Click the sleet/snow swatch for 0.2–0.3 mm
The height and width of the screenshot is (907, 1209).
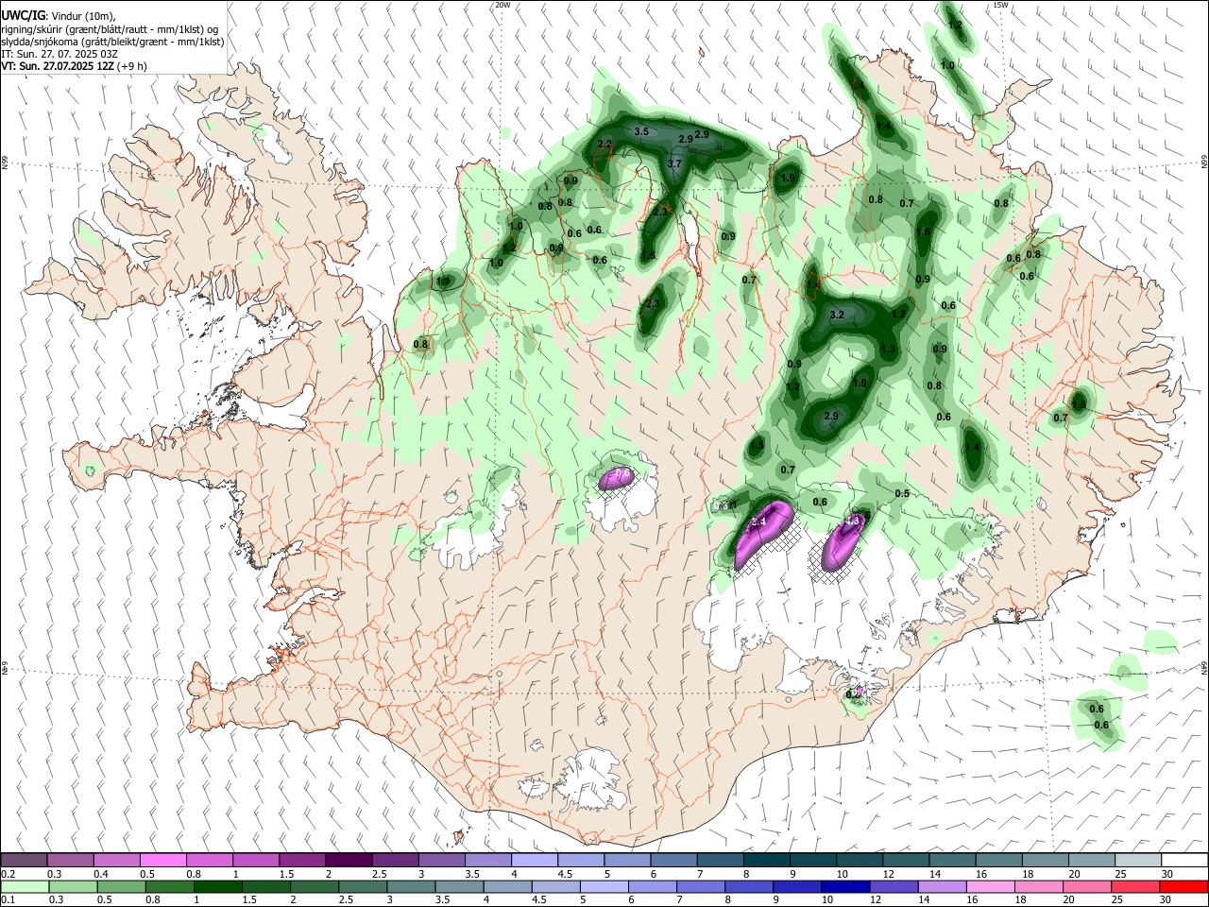pos(24,860)
